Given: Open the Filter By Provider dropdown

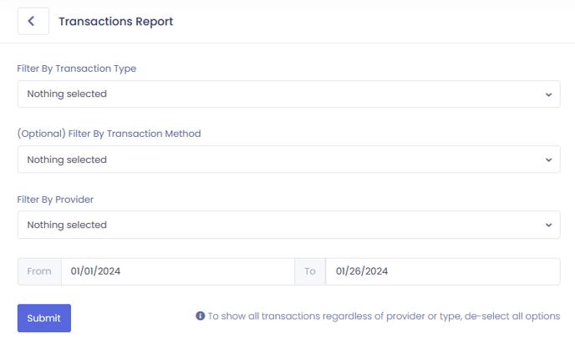Looking at the screenshot, I should point(288,225).
